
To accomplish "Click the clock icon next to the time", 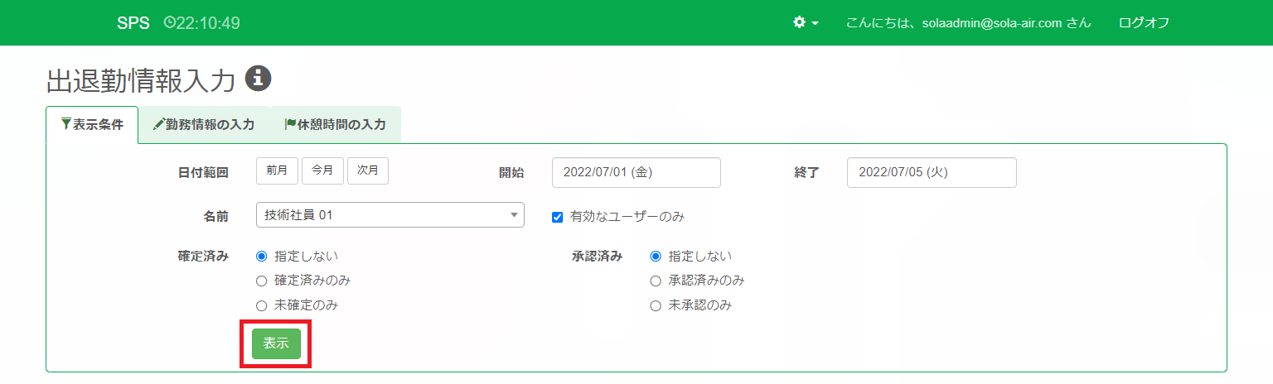I will [x=169, y=22].
